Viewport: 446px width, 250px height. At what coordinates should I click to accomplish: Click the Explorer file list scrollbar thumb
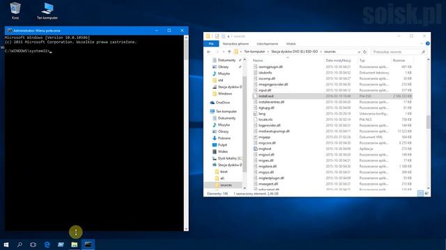pyautogui.click(x=428, y=122)
